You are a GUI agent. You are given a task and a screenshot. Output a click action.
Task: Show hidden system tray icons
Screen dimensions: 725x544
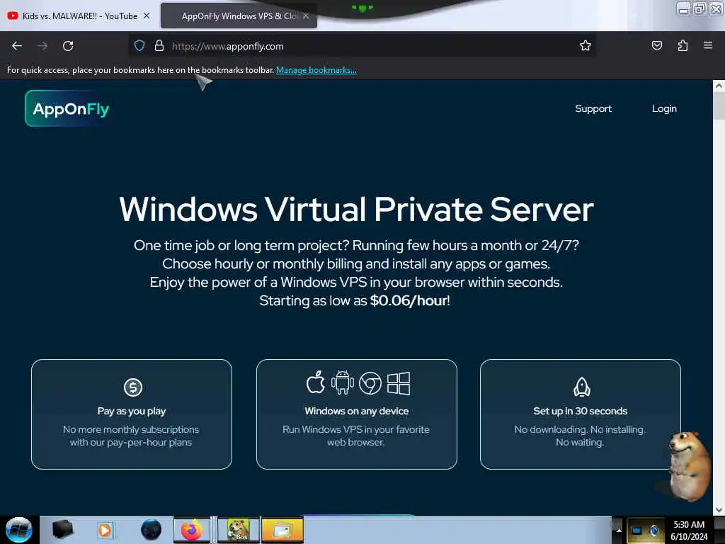coord(619,530)
